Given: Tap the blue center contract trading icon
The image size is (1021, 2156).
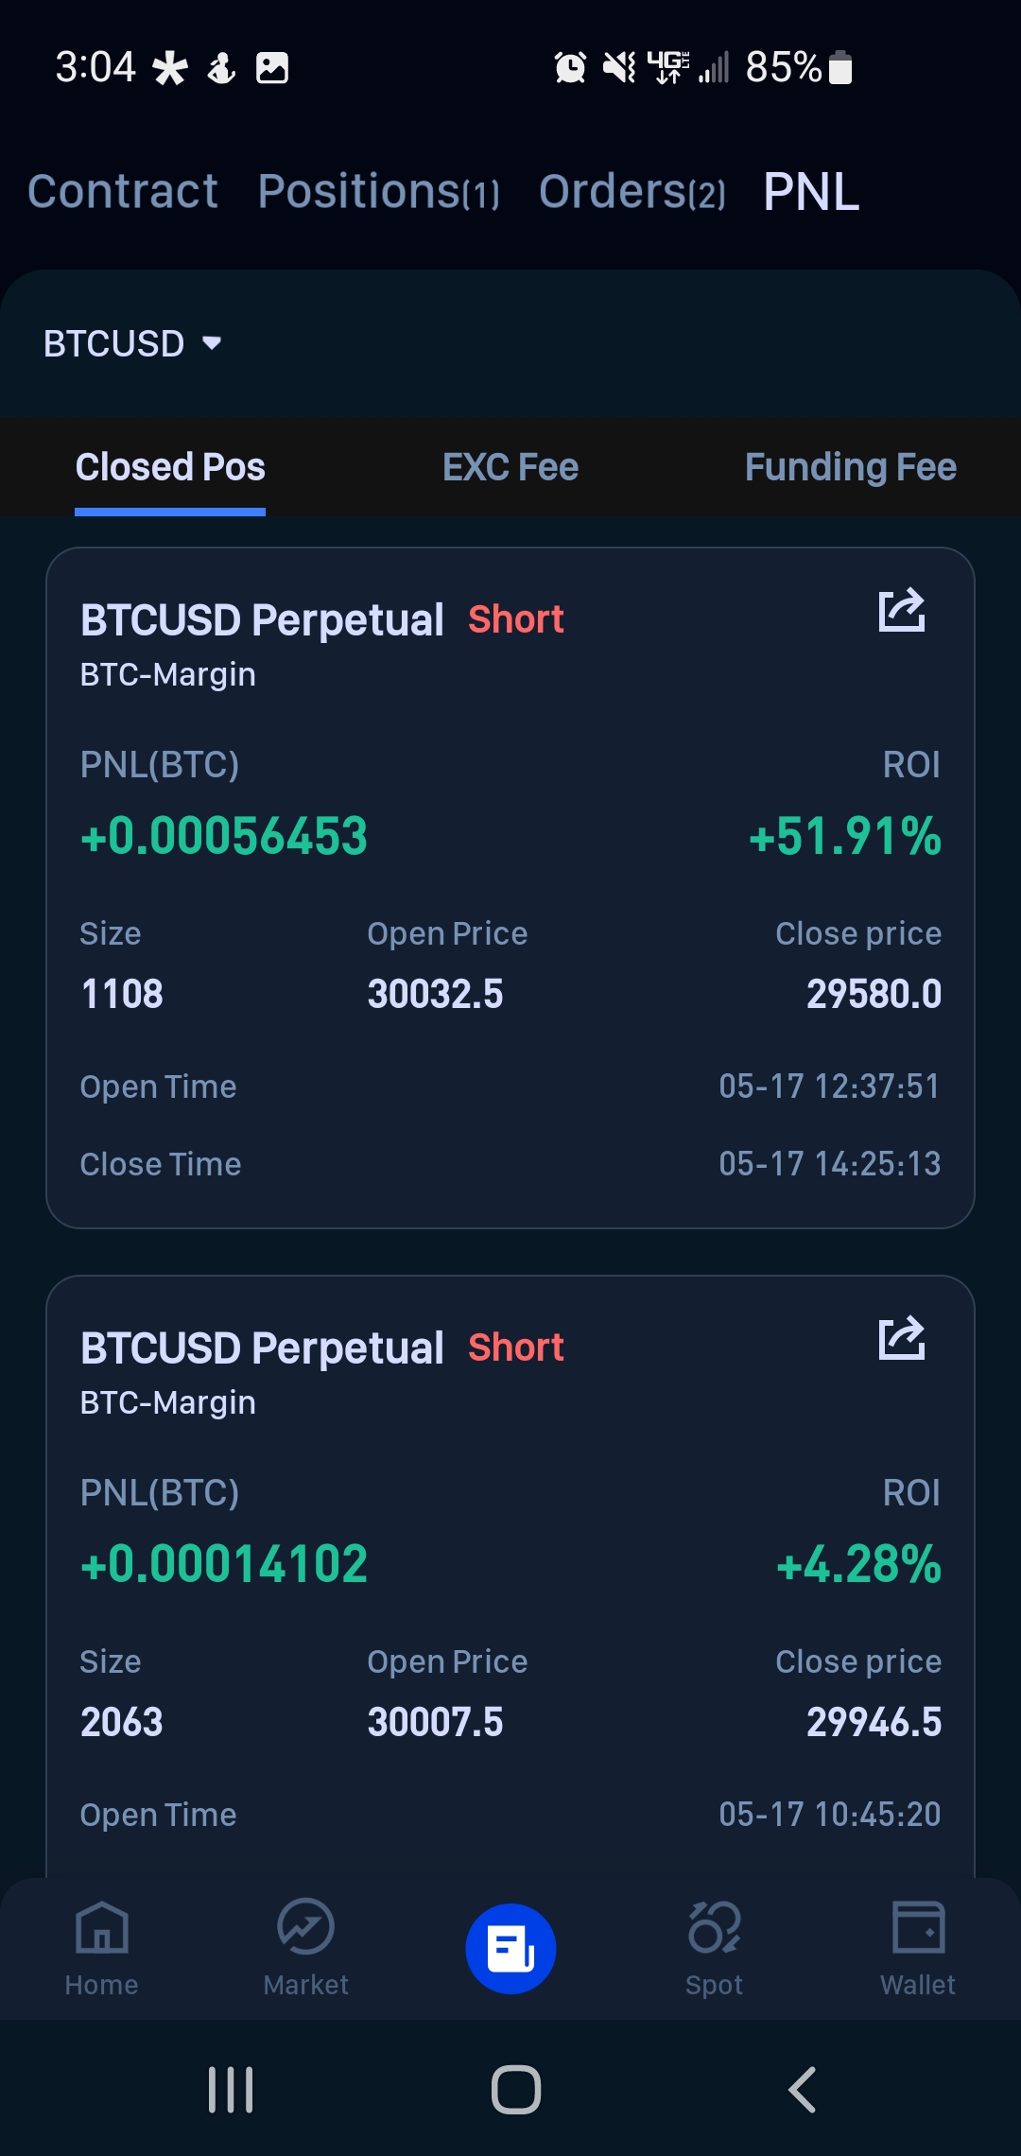Looking at the screenshot, I should (510, 1949).
